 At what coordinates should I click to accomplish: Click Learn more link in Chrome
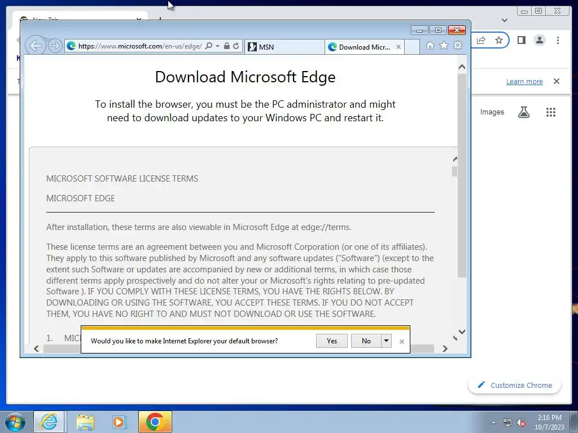524,81
